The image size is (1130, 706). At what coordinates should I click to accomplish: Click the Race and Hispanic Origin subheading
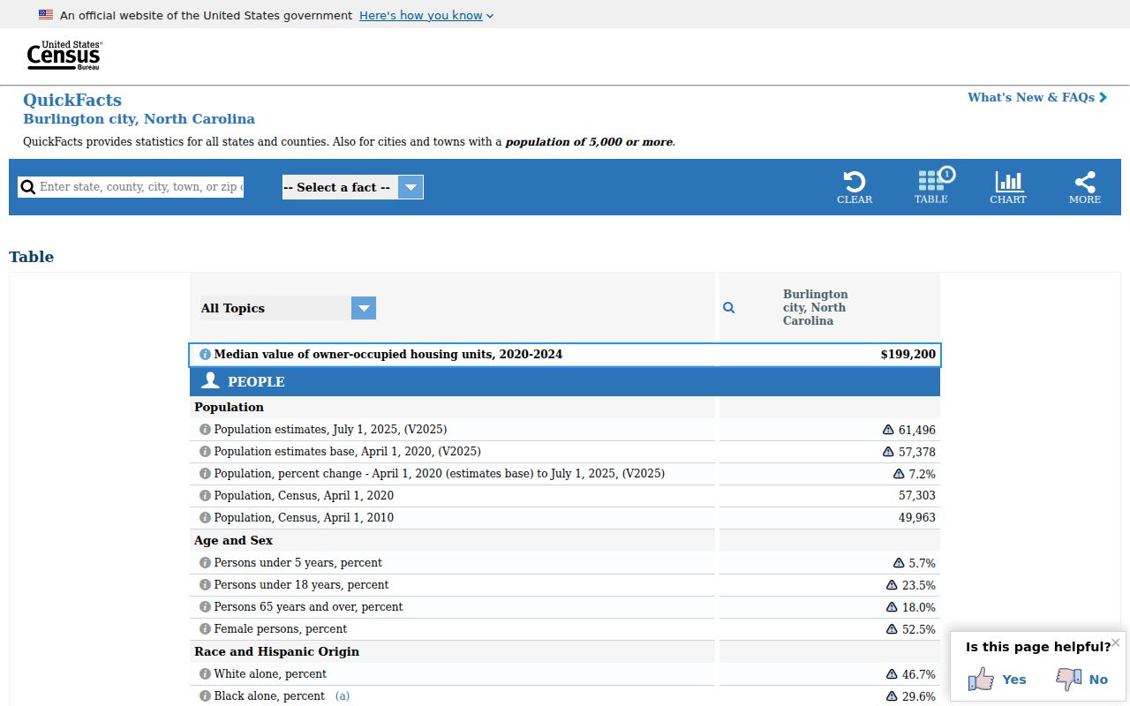[277, 652]
